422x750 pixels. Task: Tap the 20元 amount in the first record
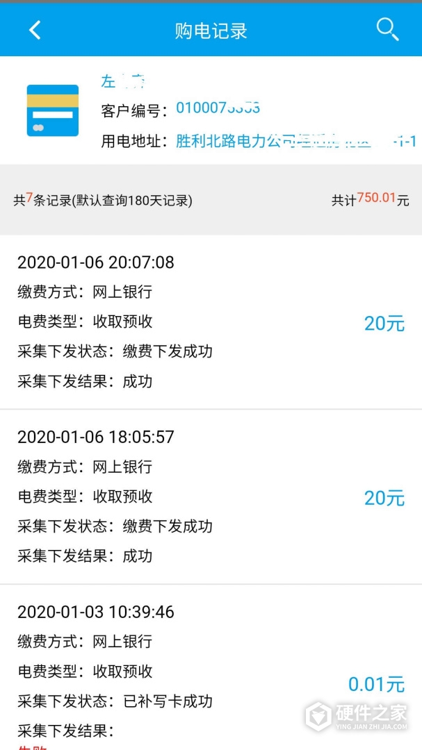(384, 323)
